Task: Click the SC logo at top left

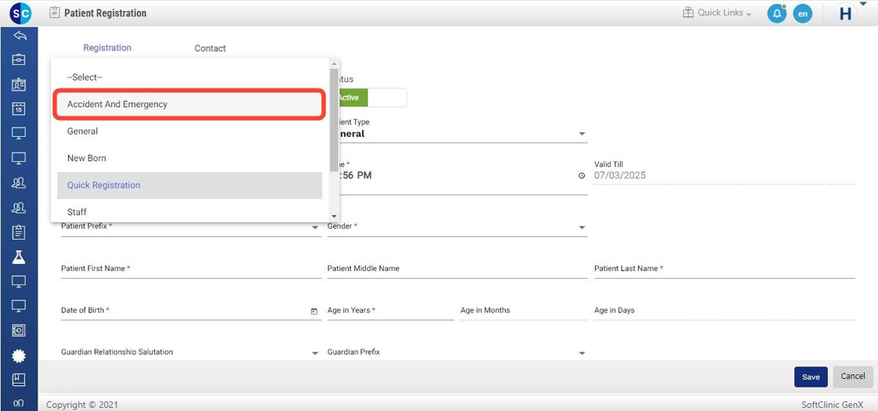Action: point(20,13)
